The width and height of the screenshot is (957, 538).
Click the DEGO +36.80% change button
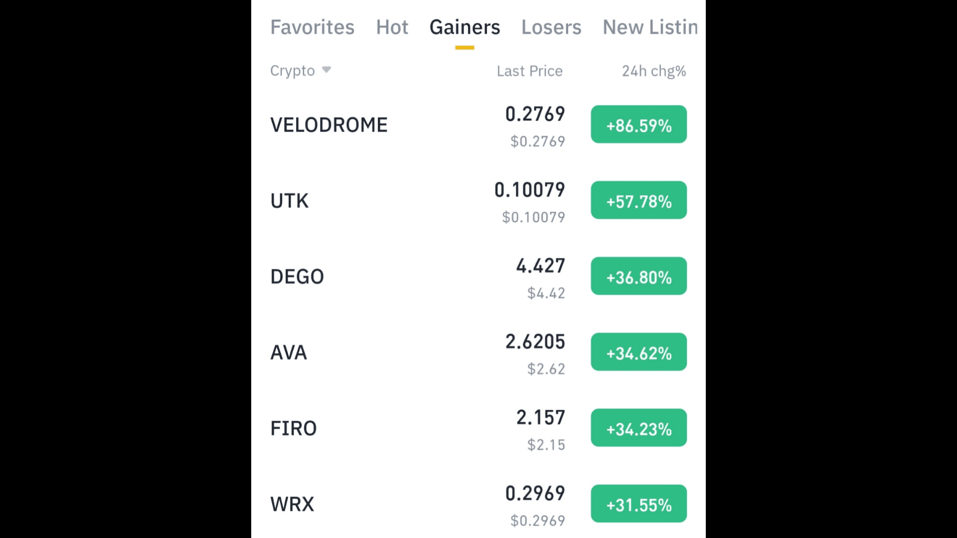coord(638,276)
